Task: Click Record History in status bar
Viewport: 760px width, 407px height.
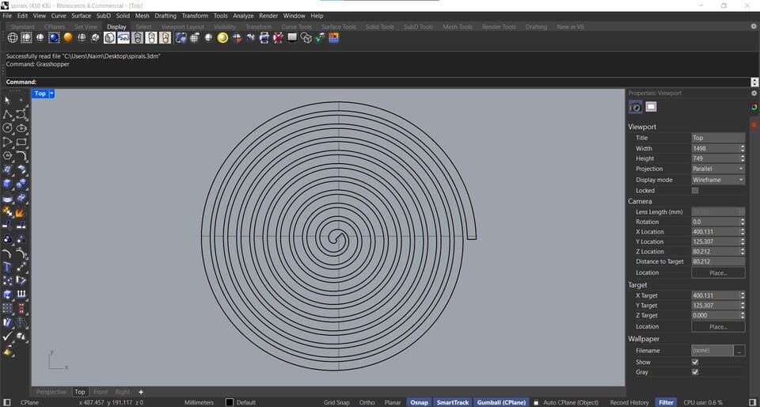Action: (x=629, y=402)
